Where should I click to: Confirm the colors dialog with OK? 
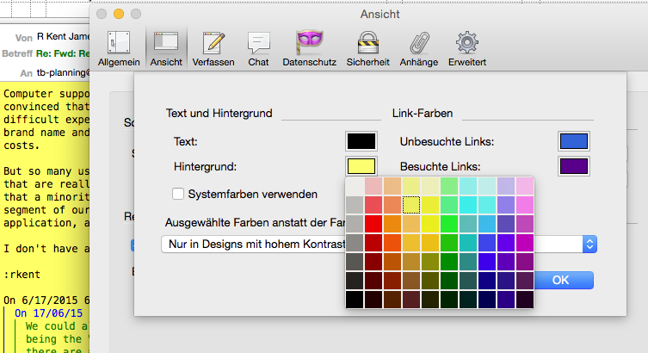click(x=560, y=280)
